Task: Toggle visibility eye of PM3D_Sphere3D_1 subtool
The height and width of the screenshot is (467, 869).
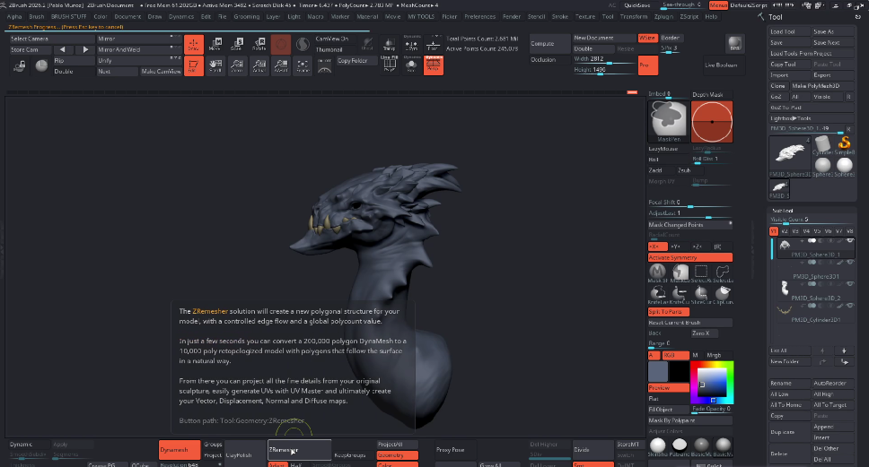Action: pyautogui.click(x=849, y=241)
